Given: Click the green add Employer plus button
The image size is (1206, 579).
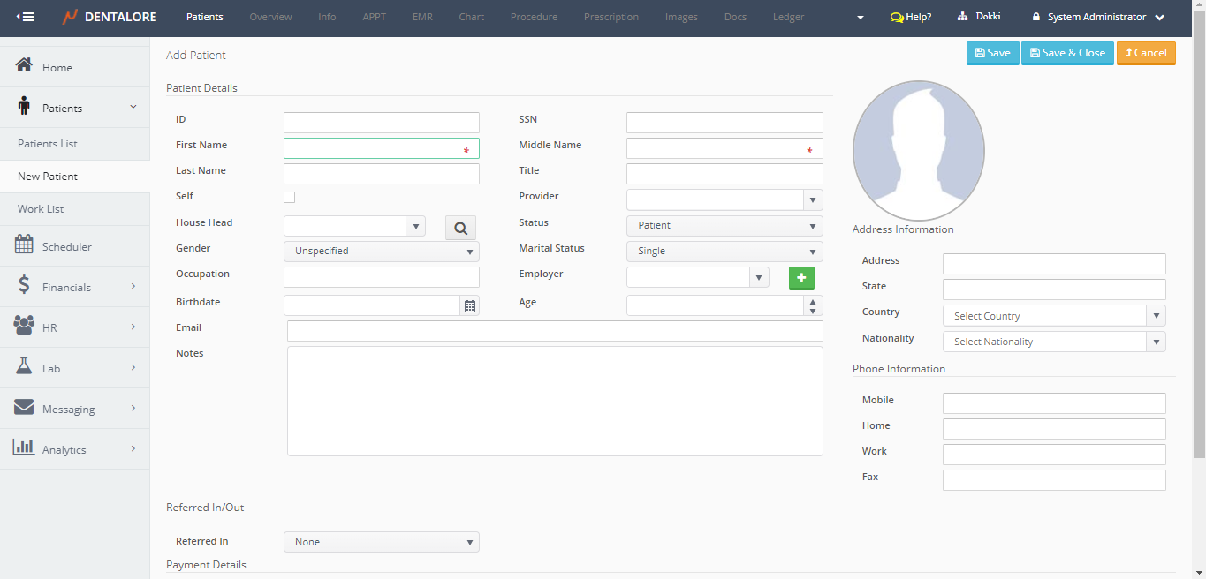Looking at the screenshot, I should pos(801,278).
